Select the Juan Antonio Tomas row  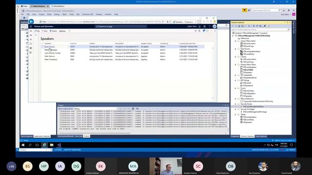pyautogui.click(x=122, y=53)
